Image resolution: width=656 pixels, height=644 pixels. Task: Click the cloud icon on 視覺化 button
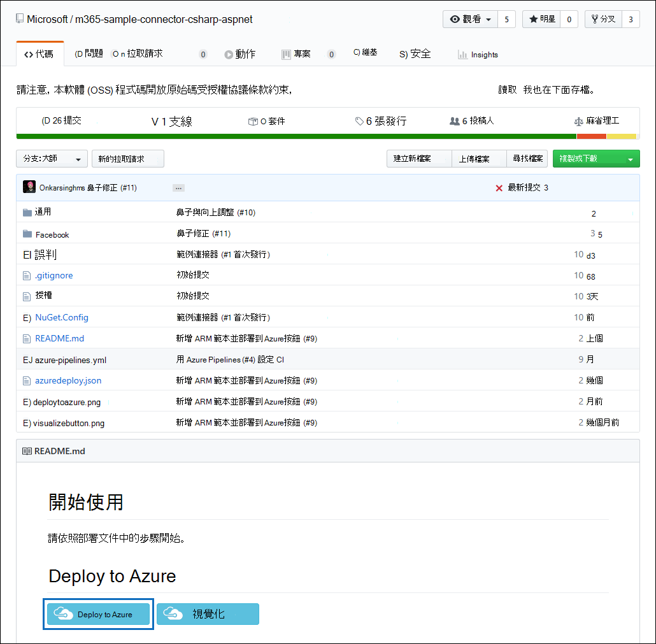click(x=173, y=614)
